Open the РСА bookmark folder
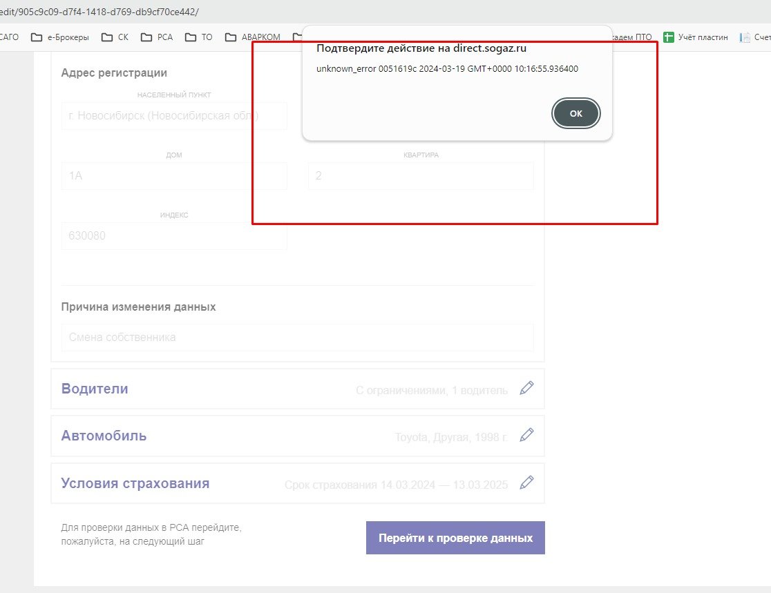The height and width of the screenshot is (593, 771). (157, 37)
